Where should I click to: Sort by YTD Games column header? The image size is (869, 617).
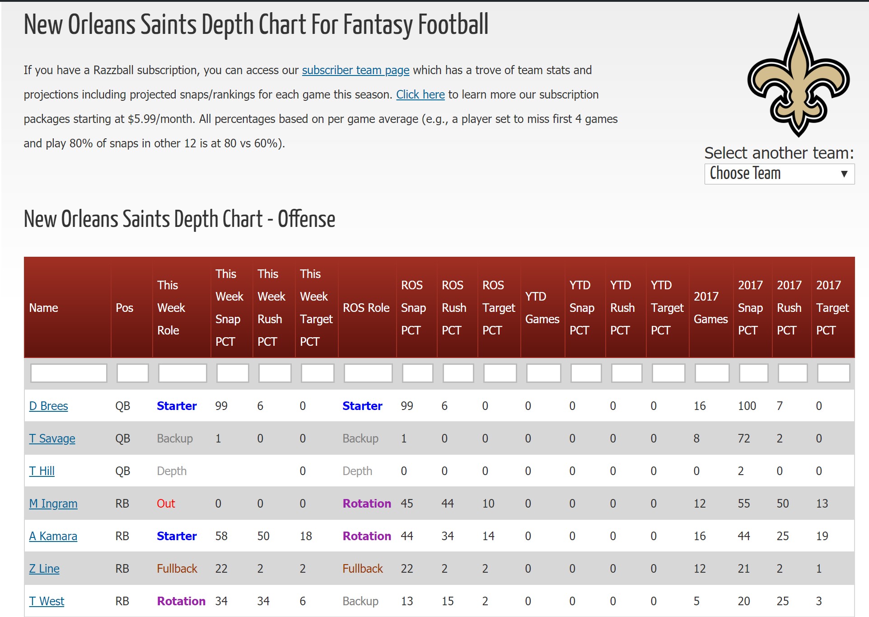(x=542, y=308)
